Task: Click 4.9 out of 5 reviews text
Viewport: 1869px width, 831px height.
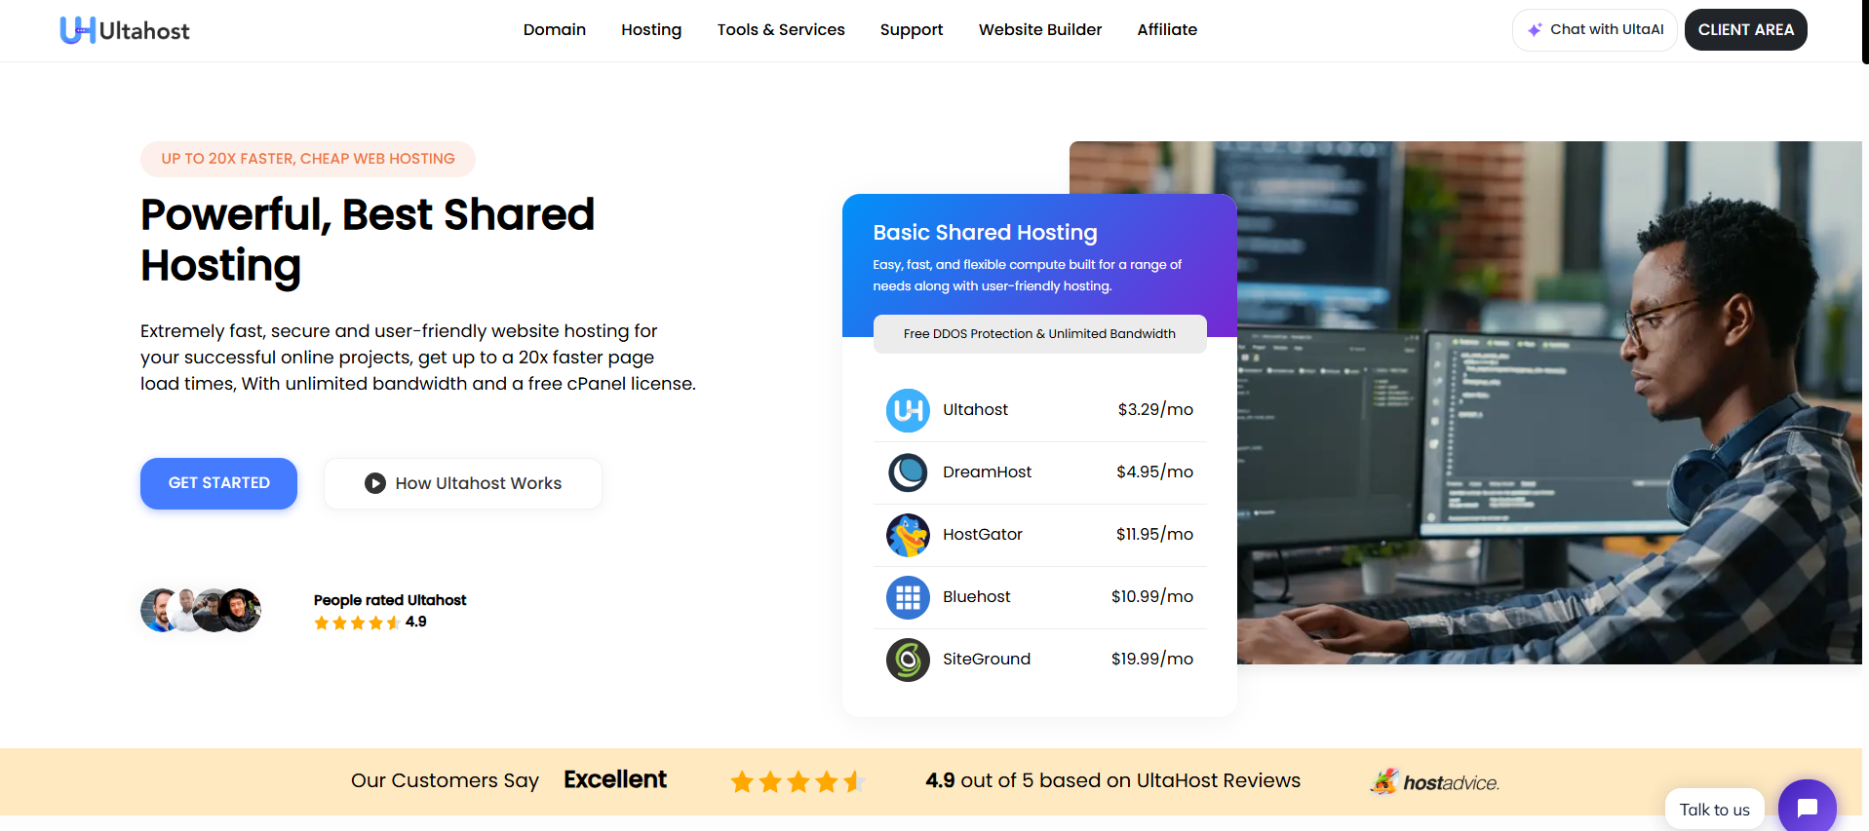Action: 1112,780
